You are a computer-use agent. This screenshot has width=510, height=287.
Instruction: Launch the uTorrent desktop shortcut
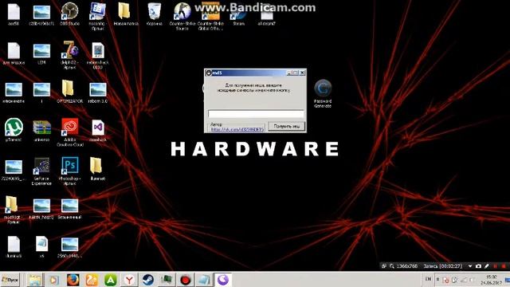pyautogui.click(x=14, y=130)
